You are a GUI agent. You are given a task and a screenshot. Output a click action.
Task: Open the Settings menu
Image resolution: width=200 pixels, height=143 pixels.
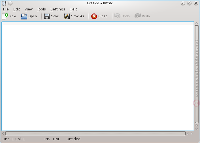pos(58,9)
